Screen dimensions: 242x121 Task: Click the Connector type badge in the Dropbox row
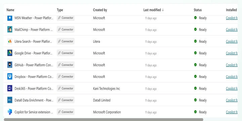pyautogui.click(x=66, y=77)
